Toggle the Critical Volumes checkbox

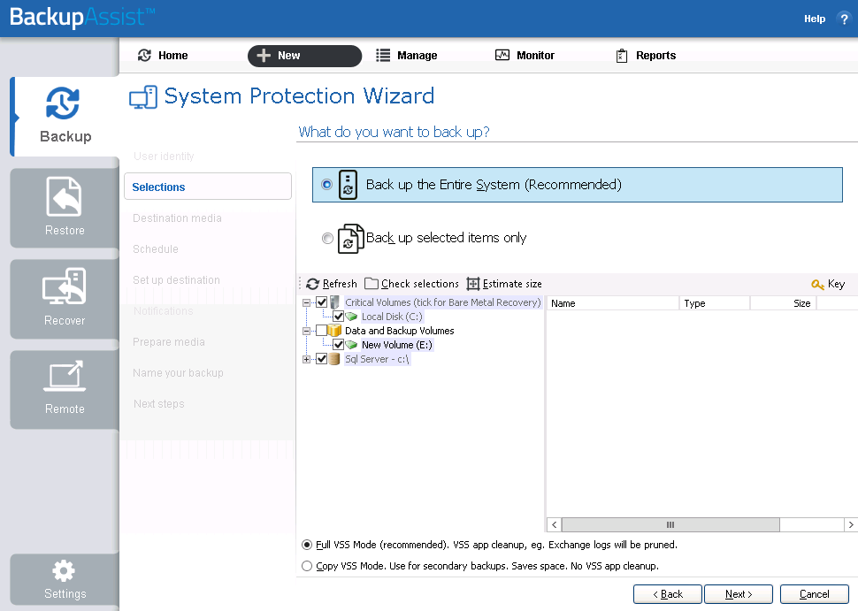[x=322, y=302]
